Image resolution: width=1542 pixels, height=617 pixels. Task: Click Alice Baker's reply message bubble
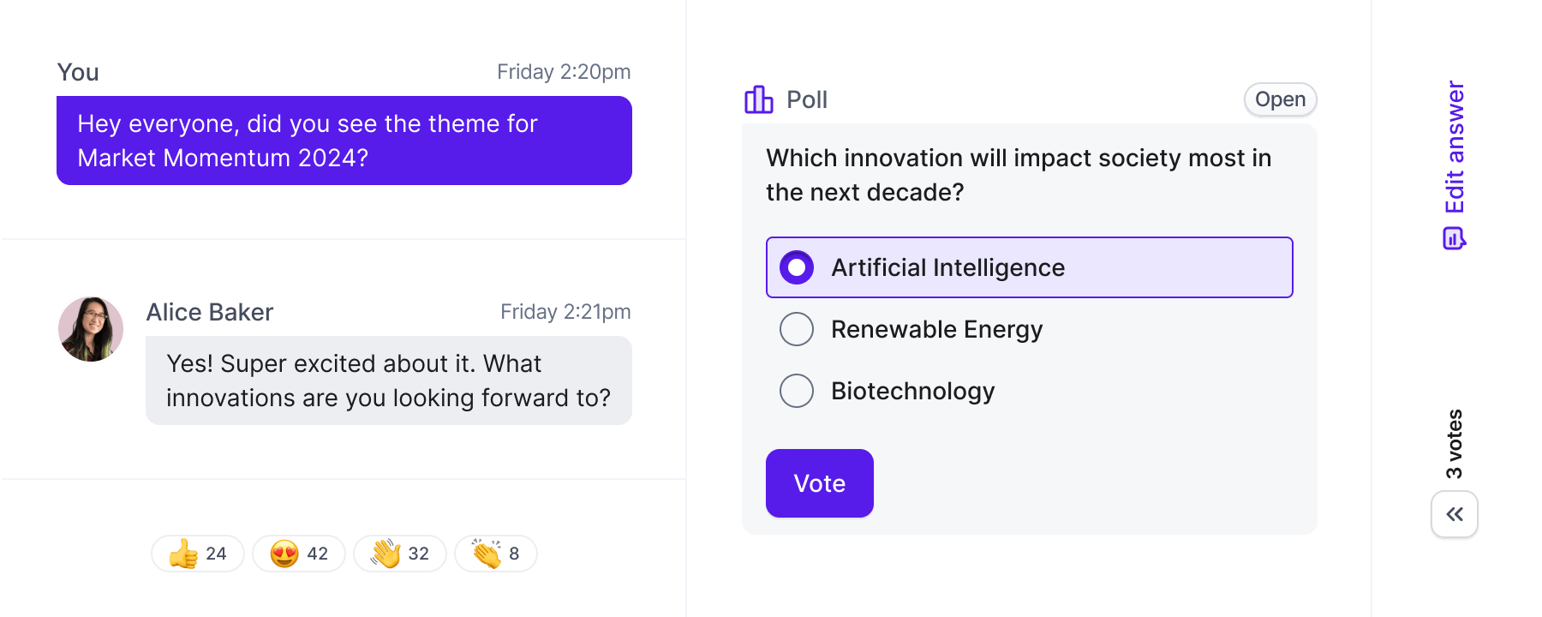point(389,380)
